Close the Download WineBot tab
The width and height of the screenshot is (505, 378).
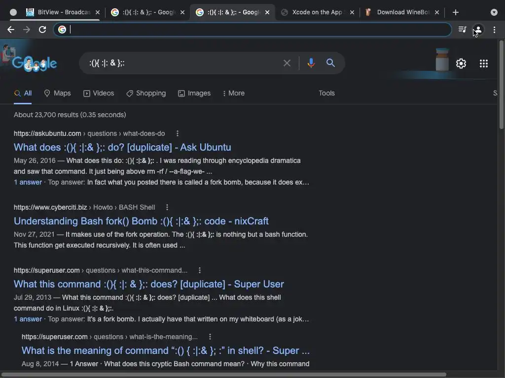[437, 12]
